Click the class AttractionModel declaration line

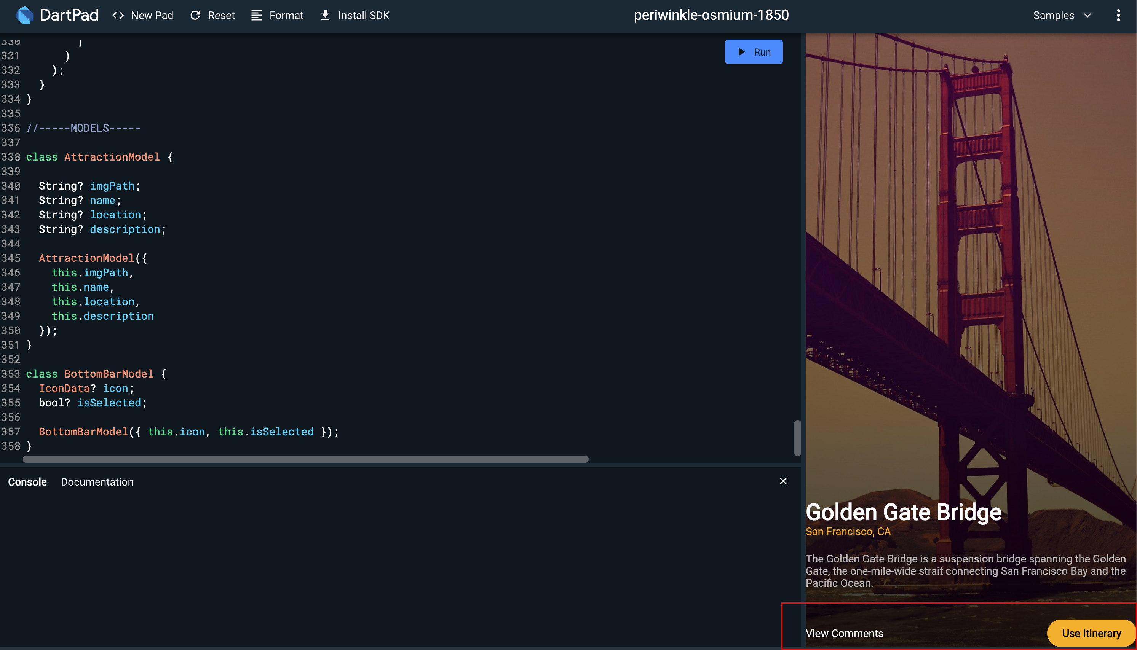click(99, 157)
